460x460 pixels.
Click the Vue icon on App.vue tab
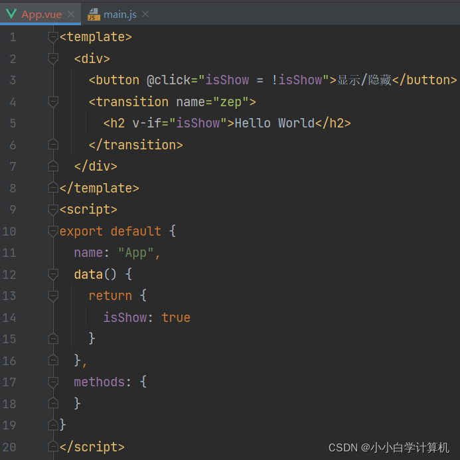coord(11,13)
